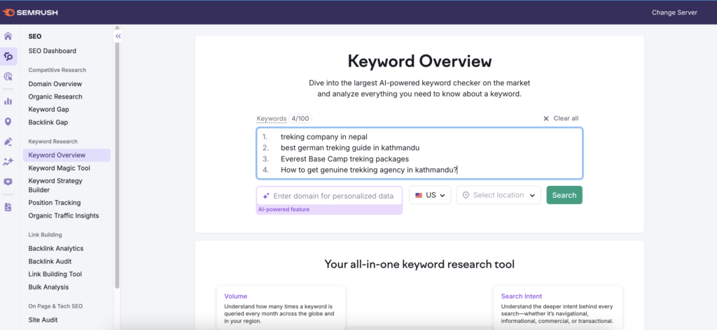
Task: Click the location pin icon
Action: (466, 195)
